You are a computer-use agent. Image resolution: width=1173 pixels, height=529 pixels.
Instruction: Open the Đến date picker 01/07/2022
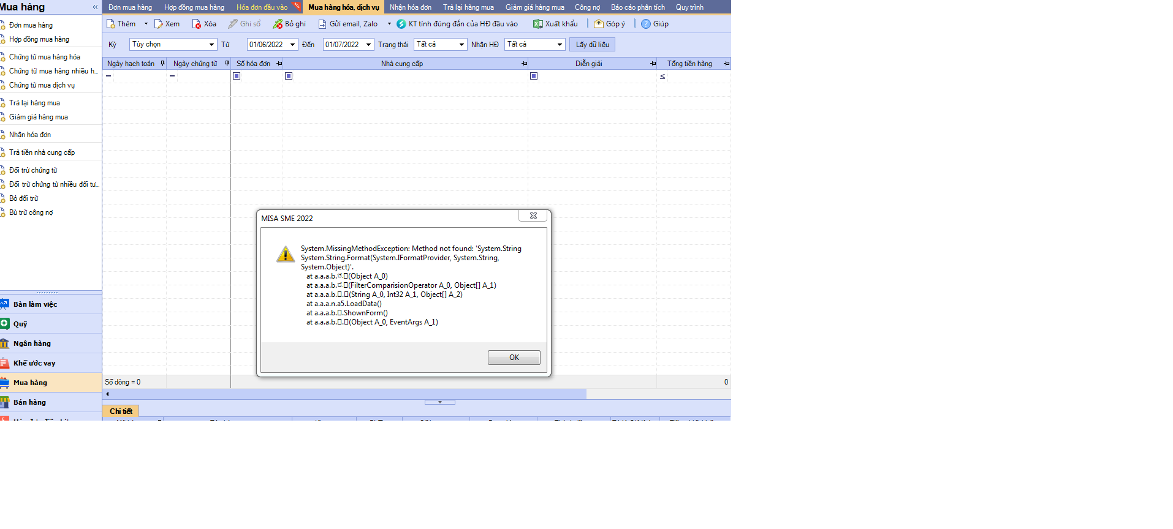tap(368, 45)
